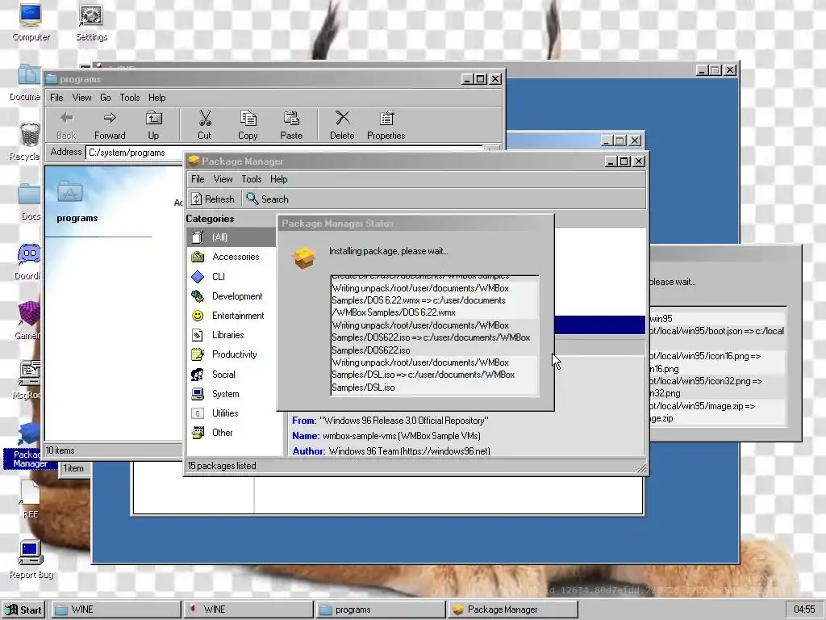Click the Delete X icon
The height and width of the screenshot is (620, 826).
coord(342,118)
